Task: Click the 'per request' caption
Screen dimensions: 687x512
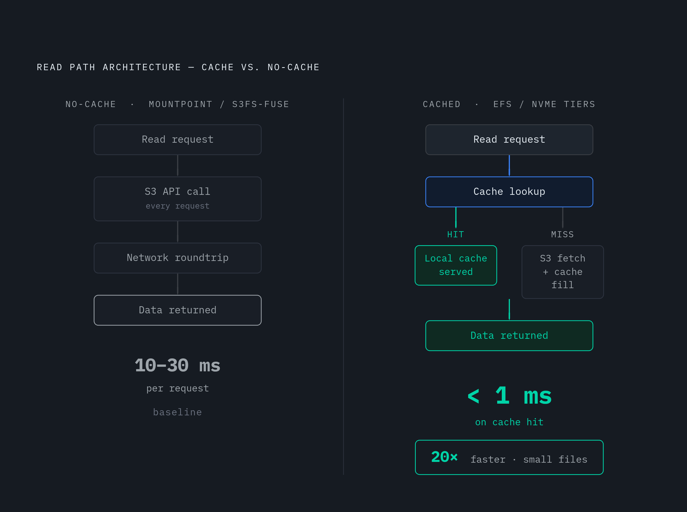Action: (178, 389)
